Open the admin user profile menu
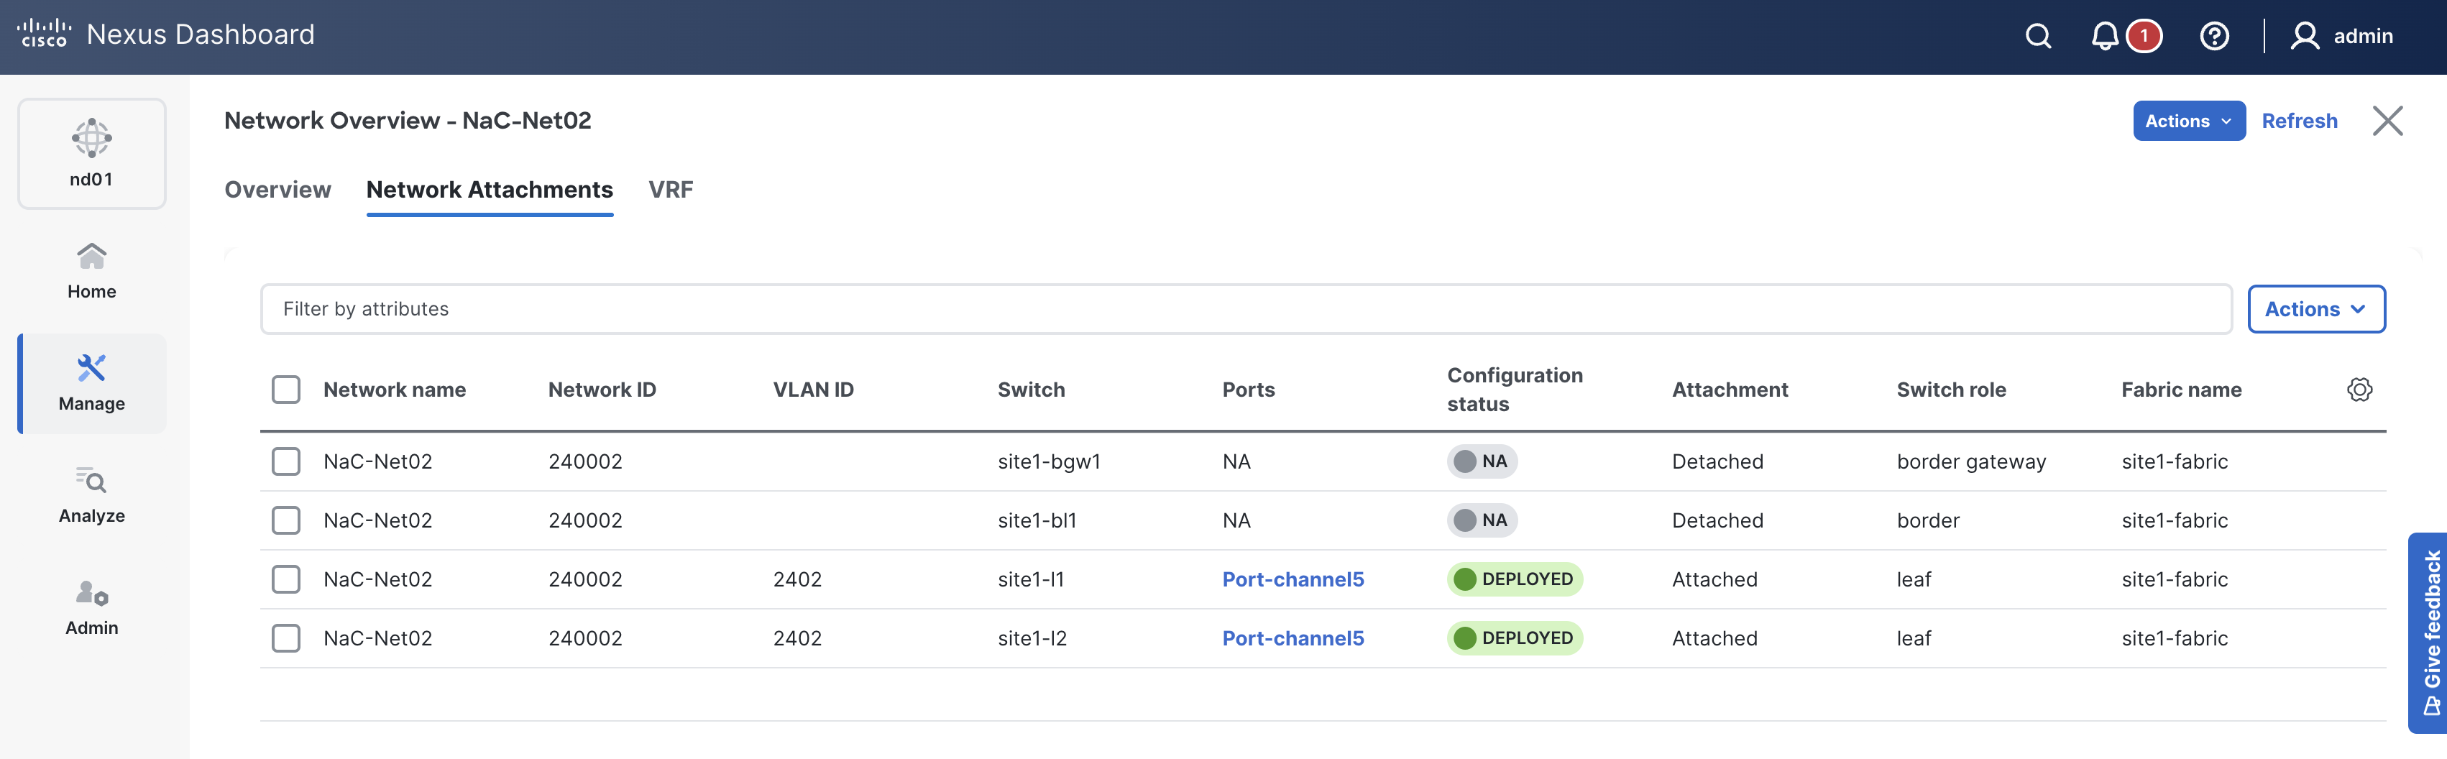 [2341, 36]
